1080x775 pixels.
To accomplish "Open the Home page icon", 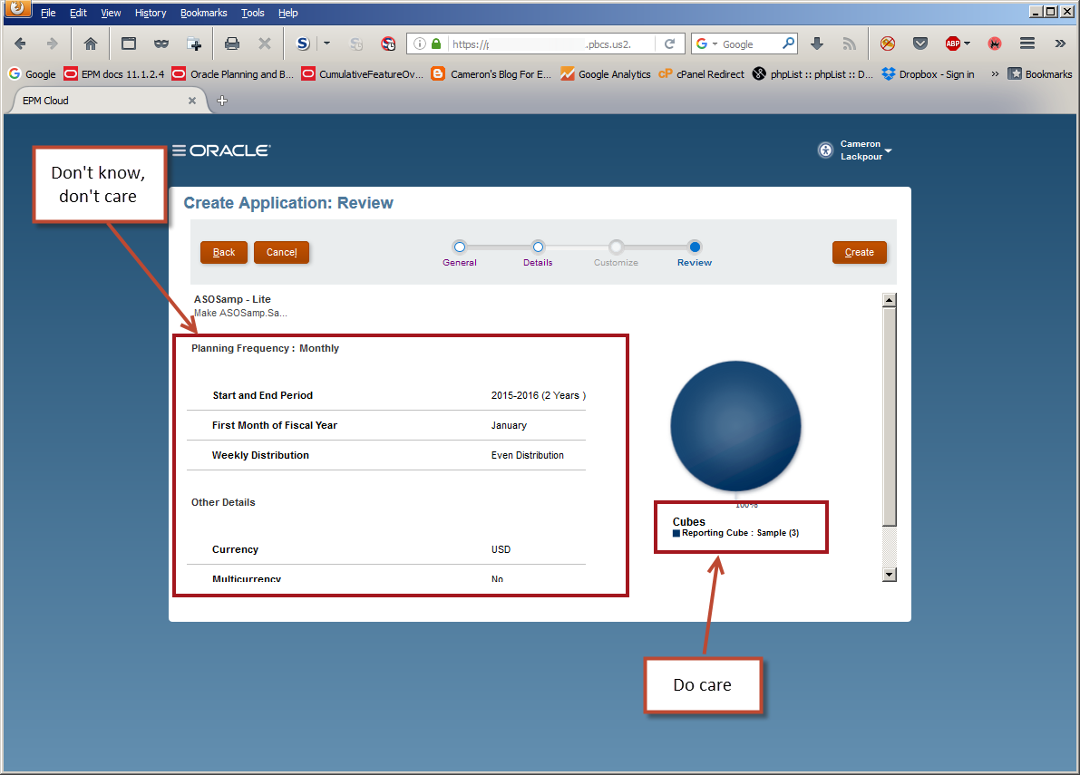I will pyautogui.click(x=91, y=44).
